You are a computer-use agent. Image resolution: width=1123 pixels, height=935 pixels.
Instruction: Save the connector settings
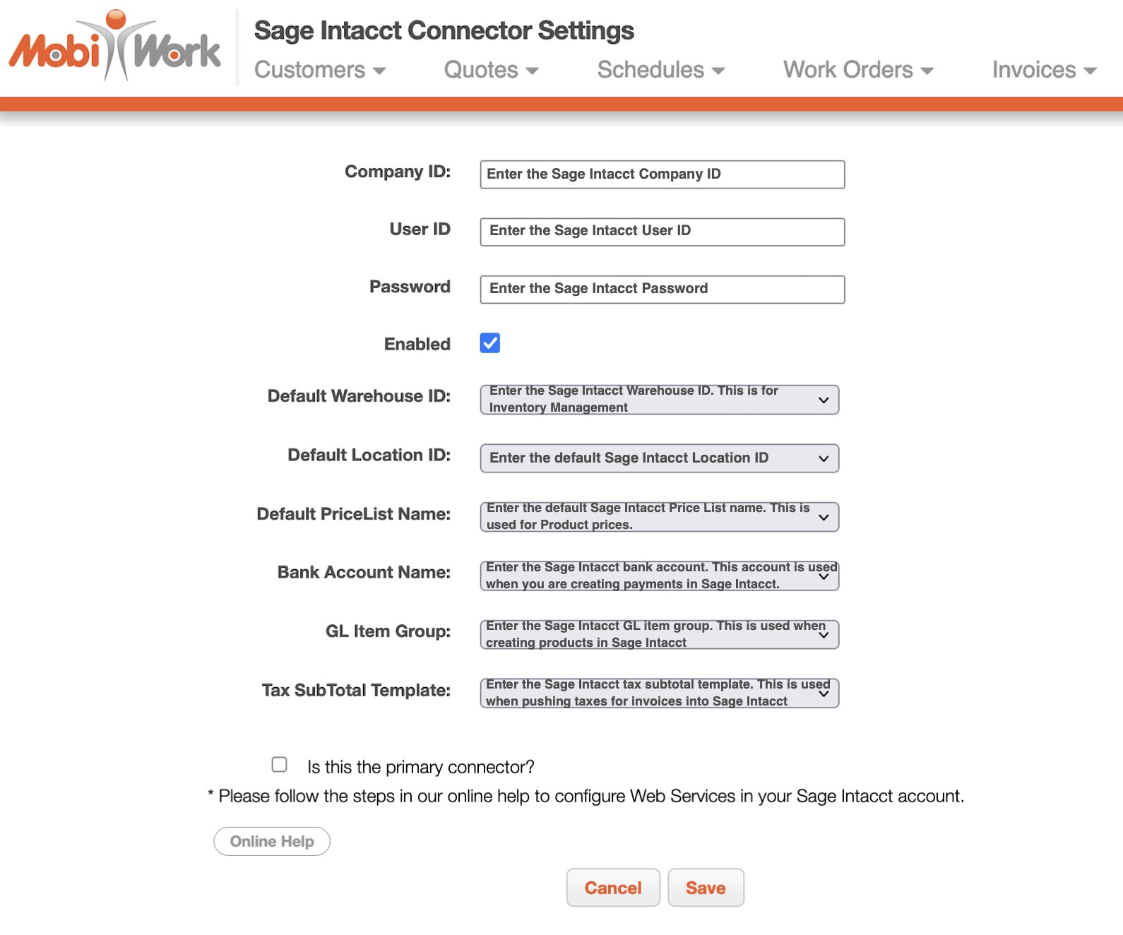click(x=706, y=888)
